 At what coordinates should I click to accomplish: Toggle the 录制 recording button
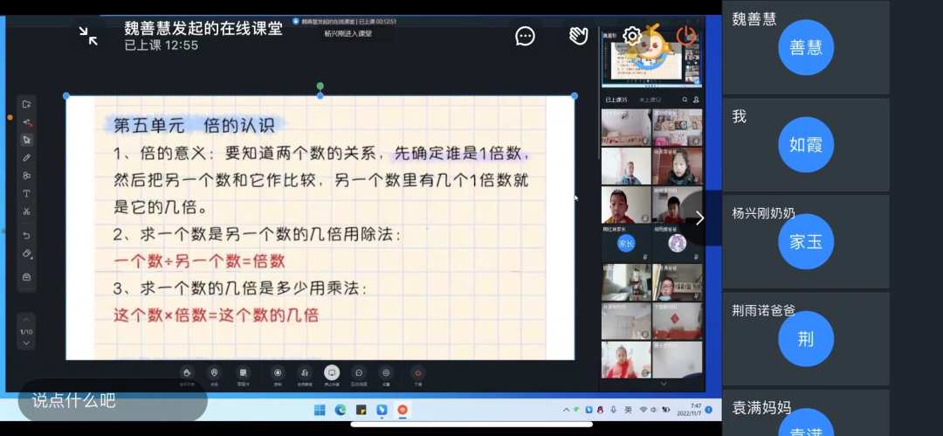(x=279, y=374)
